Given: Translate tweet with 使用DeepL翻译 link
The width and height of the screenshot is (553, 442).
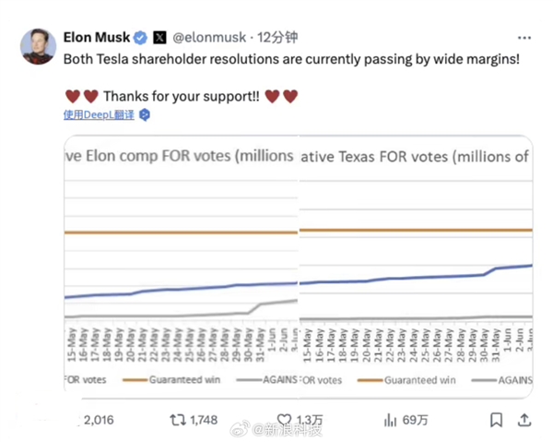Looking at the screenshot, I should point(99,115).
